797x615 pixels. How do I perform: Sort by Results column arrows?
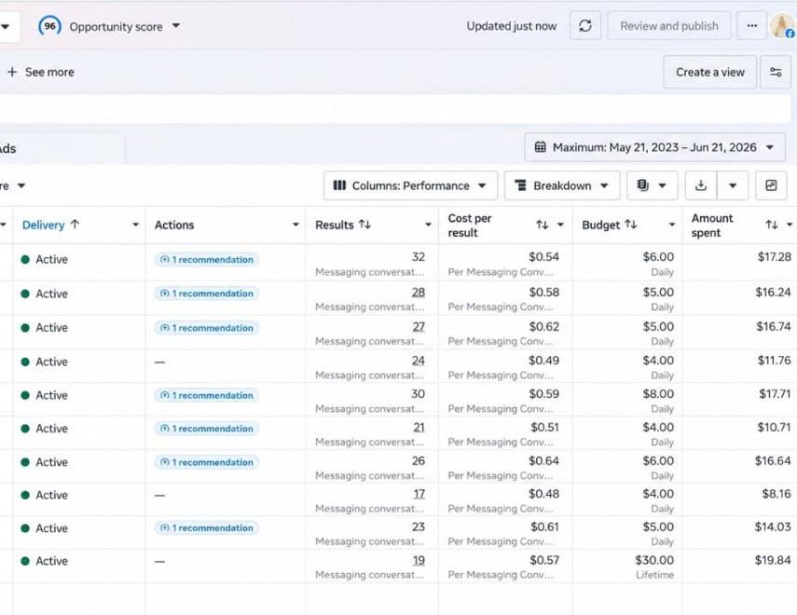pyautogui.click(x=365, y=225)
